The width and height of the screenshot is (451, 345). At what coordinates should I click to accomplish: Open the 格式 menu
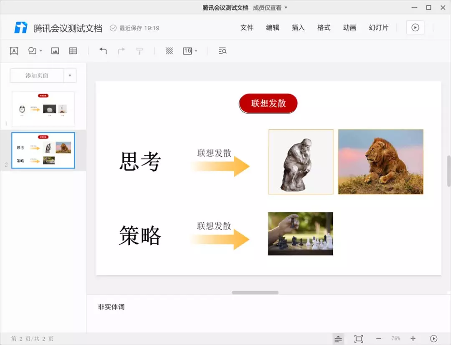pos(324,28)
